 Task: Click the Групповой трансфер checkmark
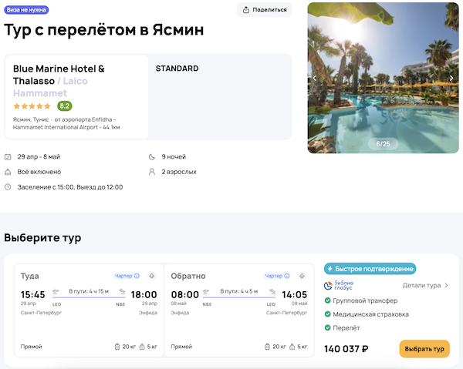point(328,301)
